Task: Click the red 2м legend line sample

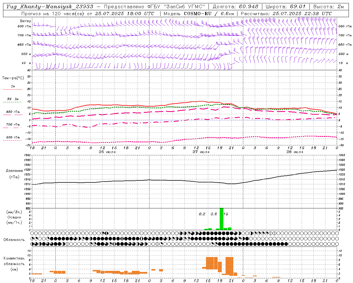Action: point(13,89)
